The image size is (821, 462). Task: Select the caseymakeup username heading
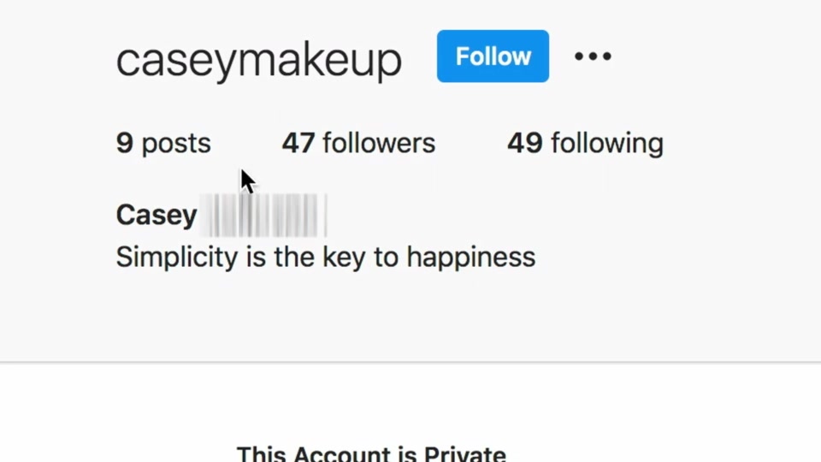click(x=258, y=59)
